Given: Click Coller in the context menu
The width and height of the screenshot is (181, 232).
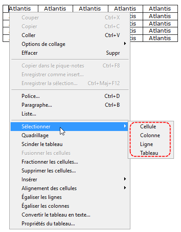Looking at the screenshot, I should (x=70, y=35).
